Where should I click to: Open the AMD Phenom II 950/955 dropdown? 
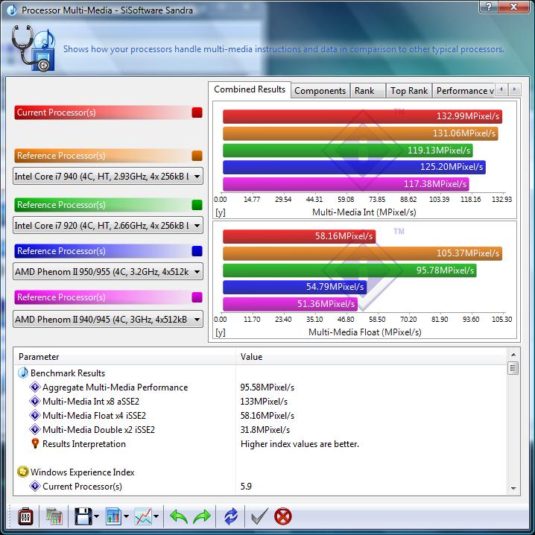coord(108,271)
